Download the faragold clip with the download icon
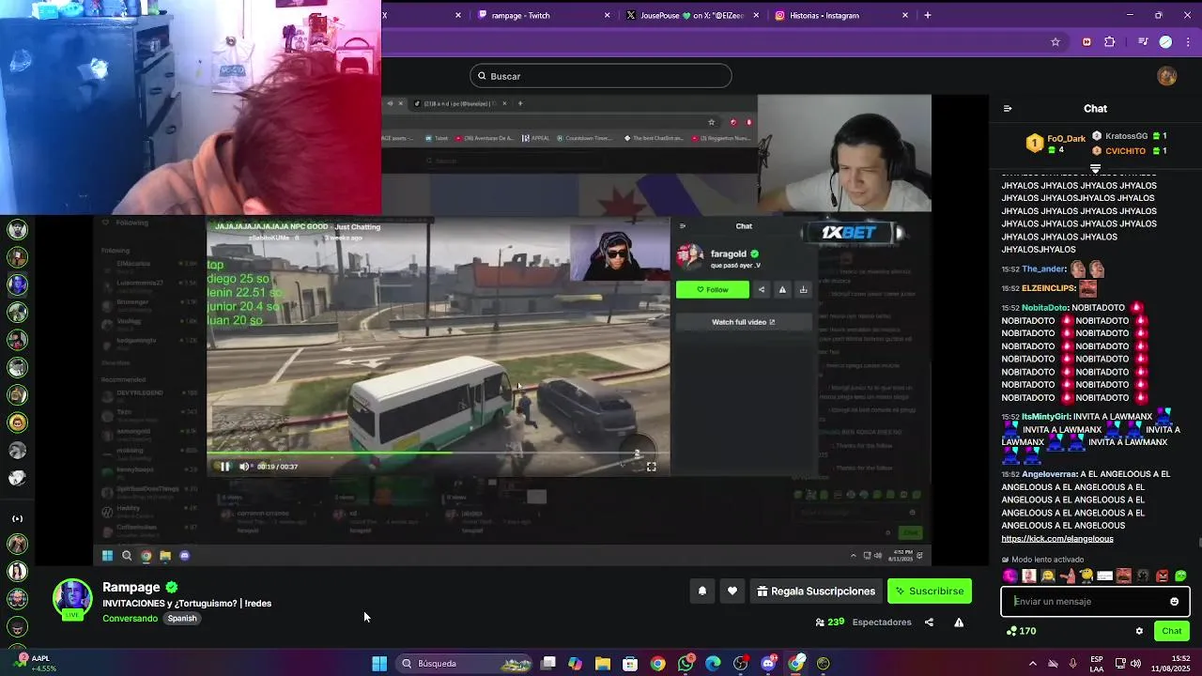 tap(803, 289)
